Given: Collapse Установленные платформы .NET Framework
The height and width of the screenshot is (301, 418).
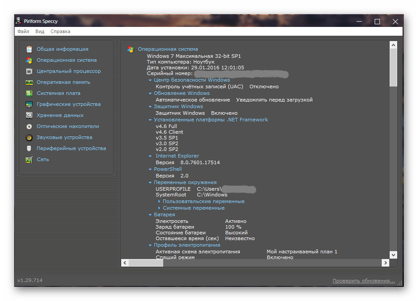Looking at the screenshot, I should pos(150,120).
